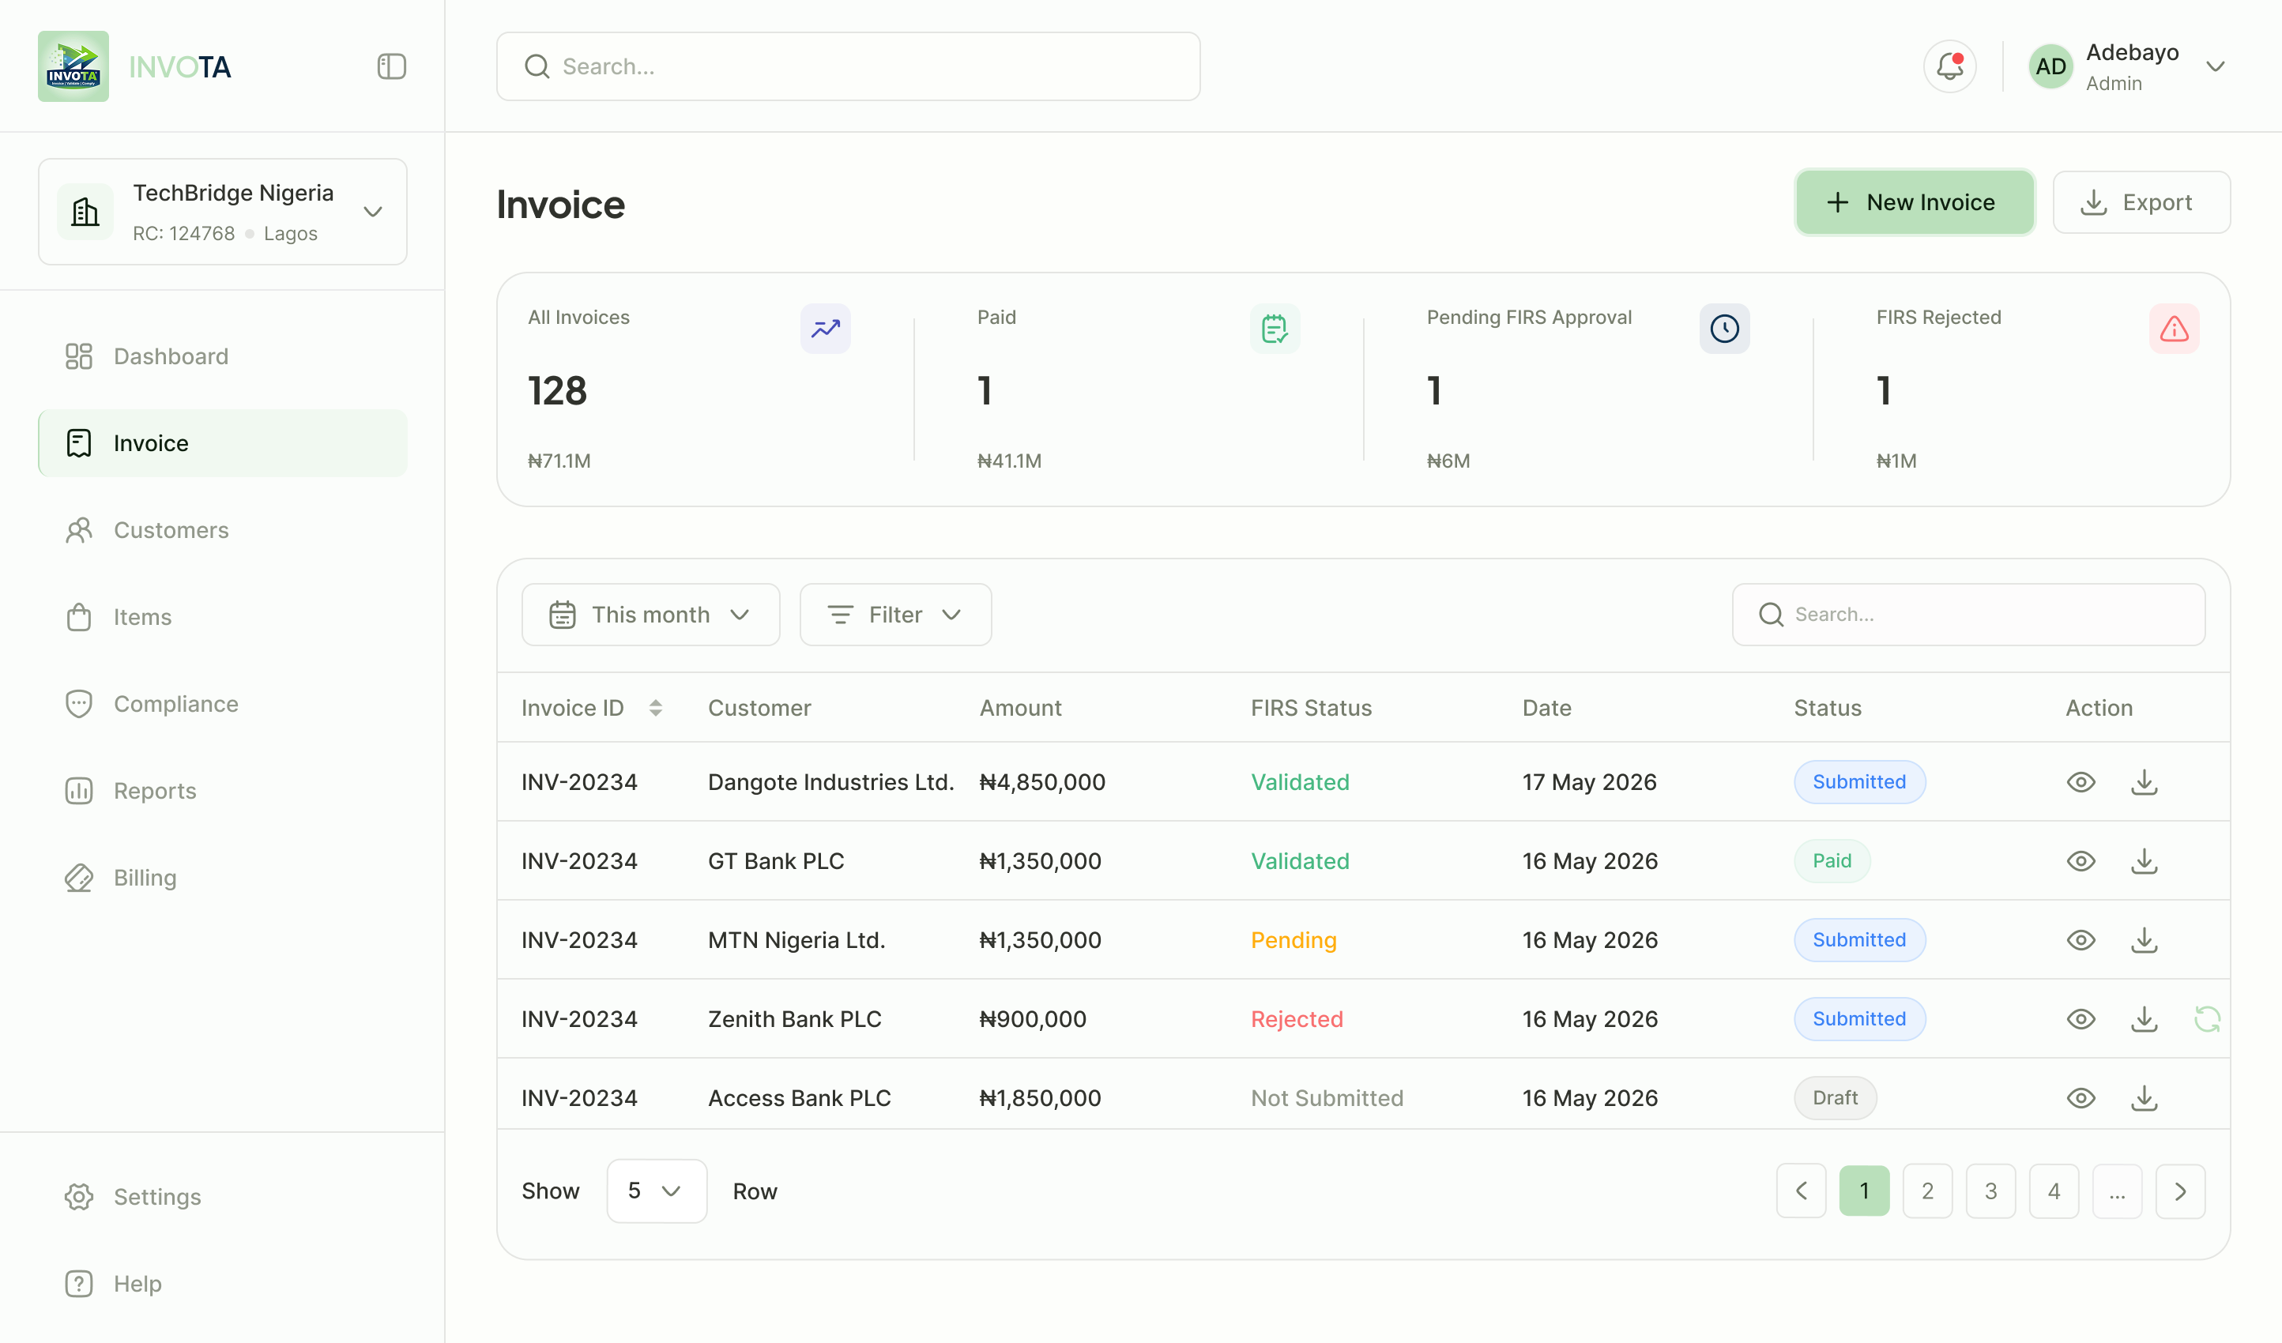Open the This month date dropdown

[x=650, y=614]
